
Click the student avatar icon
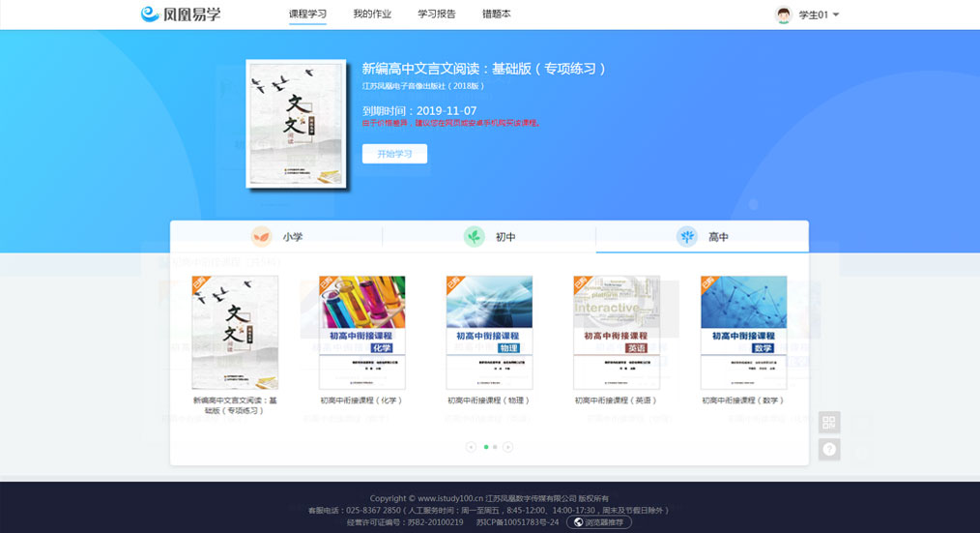click(783, 15)
